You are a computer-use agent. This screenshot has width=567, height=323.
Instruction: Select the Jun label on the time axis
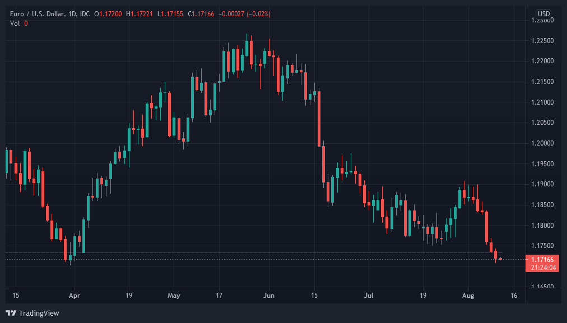(268, 296)
